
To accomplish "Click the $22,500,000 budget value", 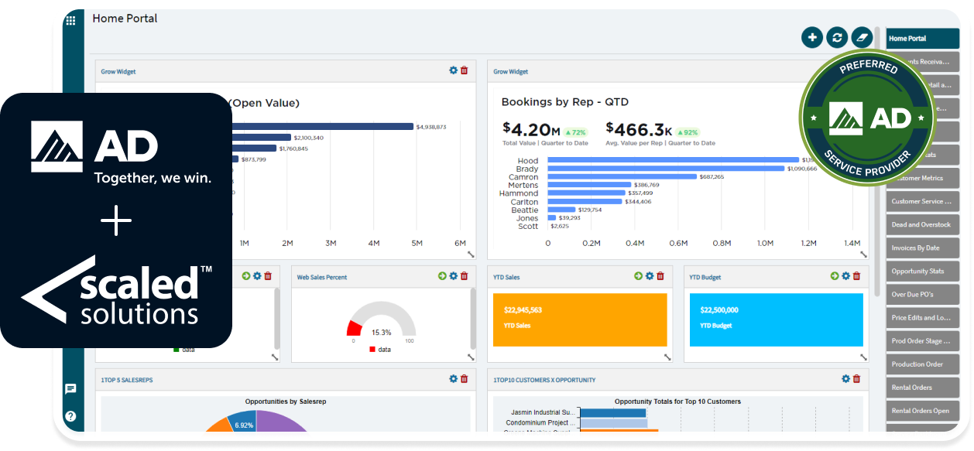I will coord(719,309).
